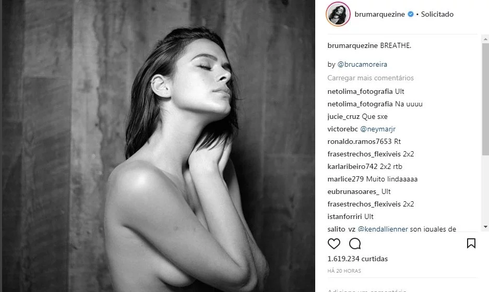The height and width of the screenshot is (292, 489).
Task: Open the @brucamoreira mention link
Action: pyautogui.click(x=362, y=64)
